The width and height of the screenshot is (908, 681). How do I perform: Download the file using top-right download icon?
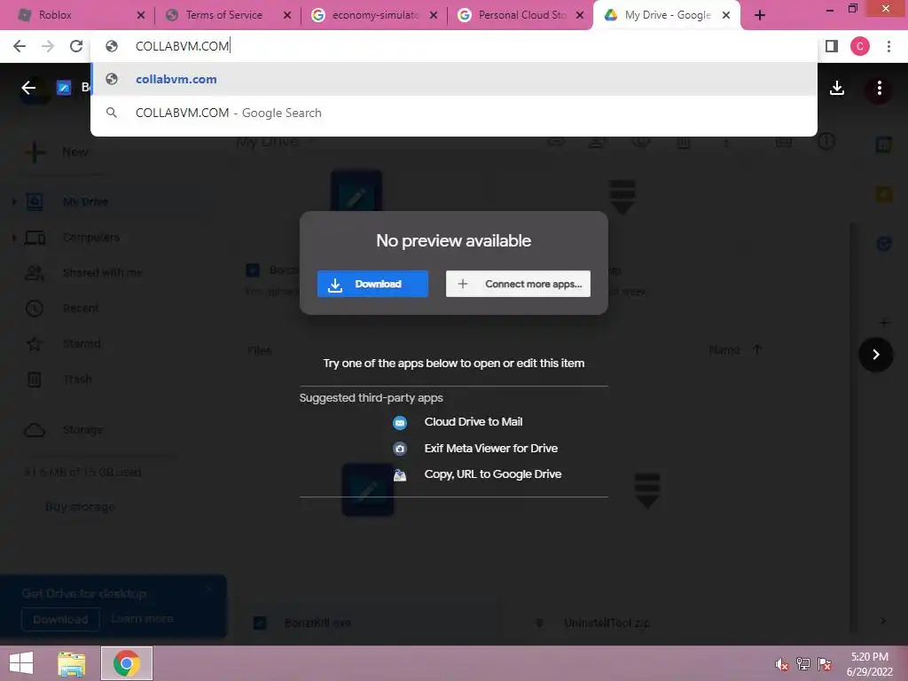[837, 88]
